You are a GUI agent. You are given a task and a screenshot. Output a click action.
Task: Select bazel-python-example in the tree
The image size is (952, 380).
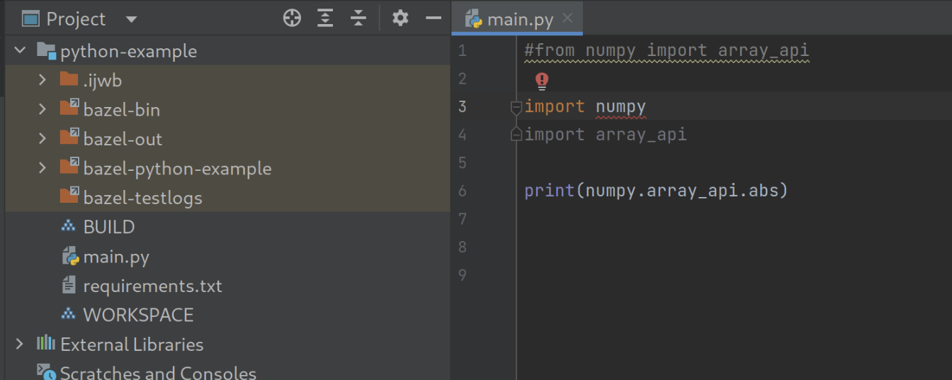click(178, 169)
